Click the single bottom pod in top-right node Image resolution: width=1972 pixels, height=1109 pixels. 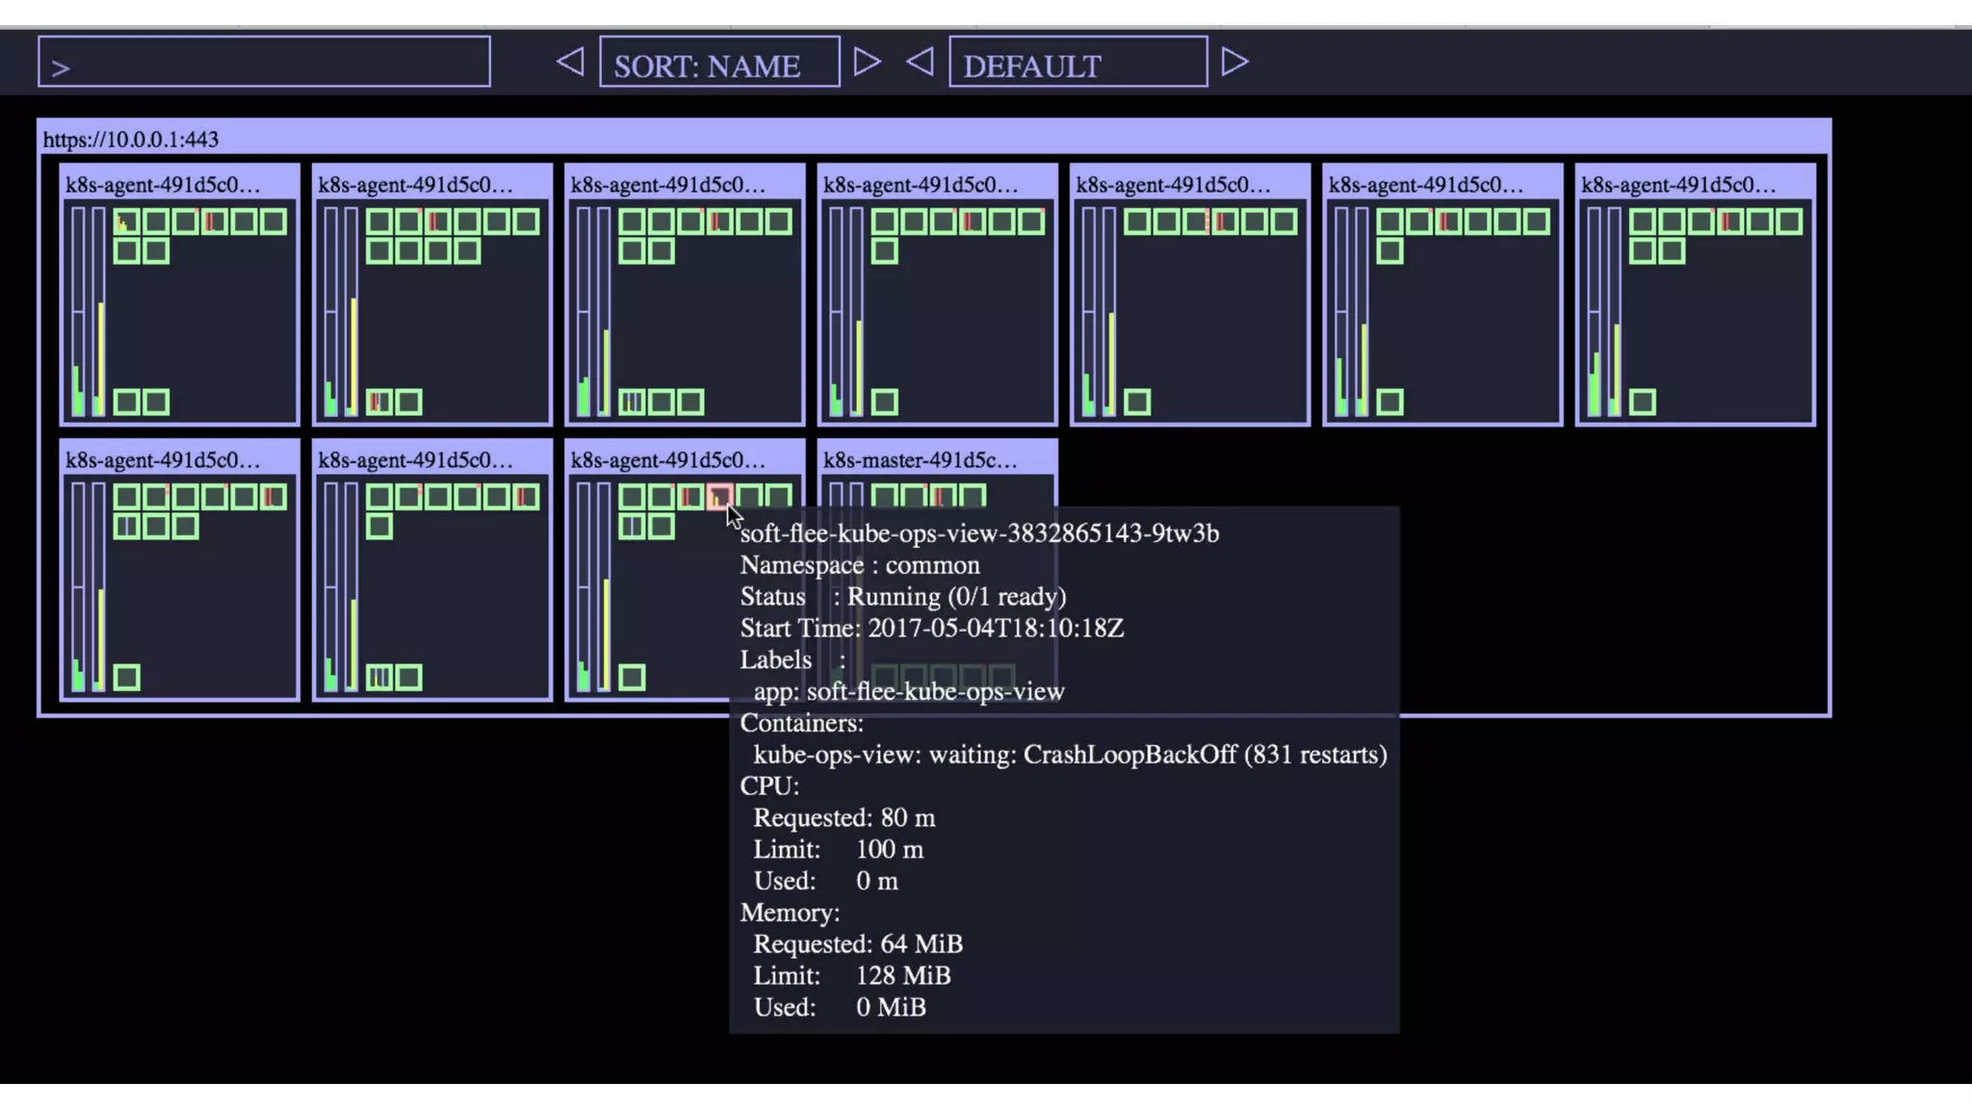click(x=1642, y=402)
